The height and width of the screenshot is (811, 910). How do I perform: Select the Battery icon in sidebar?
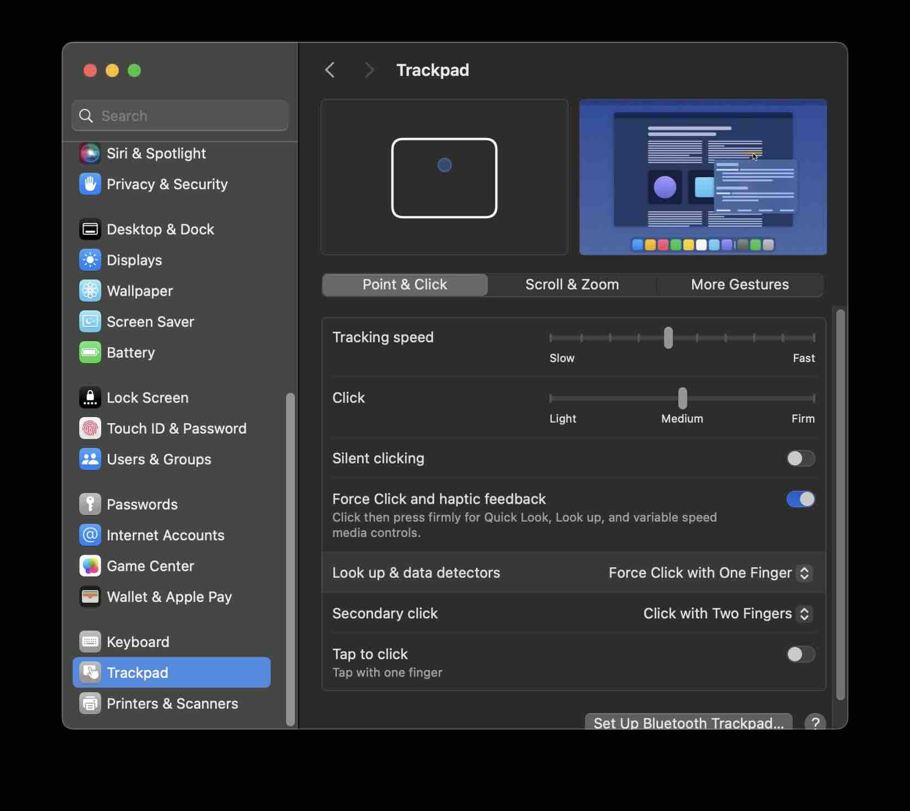coord(90,353)
